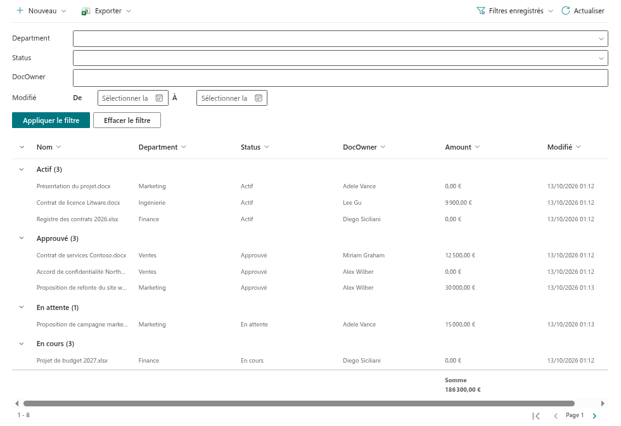621x426 pixels.
Task: Click the 9 900,00 € amount cell
Action: pos(458,202)
